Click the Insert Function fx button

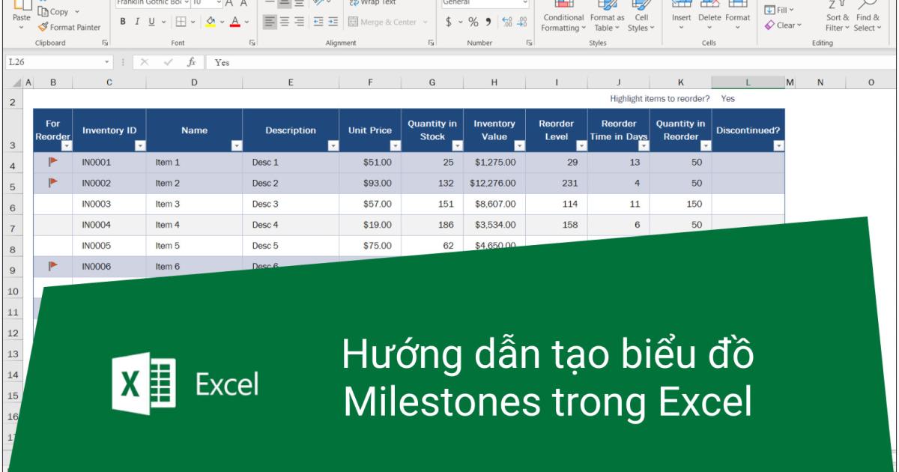[193, 63]
